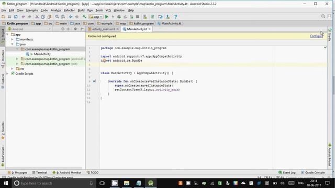335x188 pixels.
Task: Open the Tools menu
Action: (99, 10)
